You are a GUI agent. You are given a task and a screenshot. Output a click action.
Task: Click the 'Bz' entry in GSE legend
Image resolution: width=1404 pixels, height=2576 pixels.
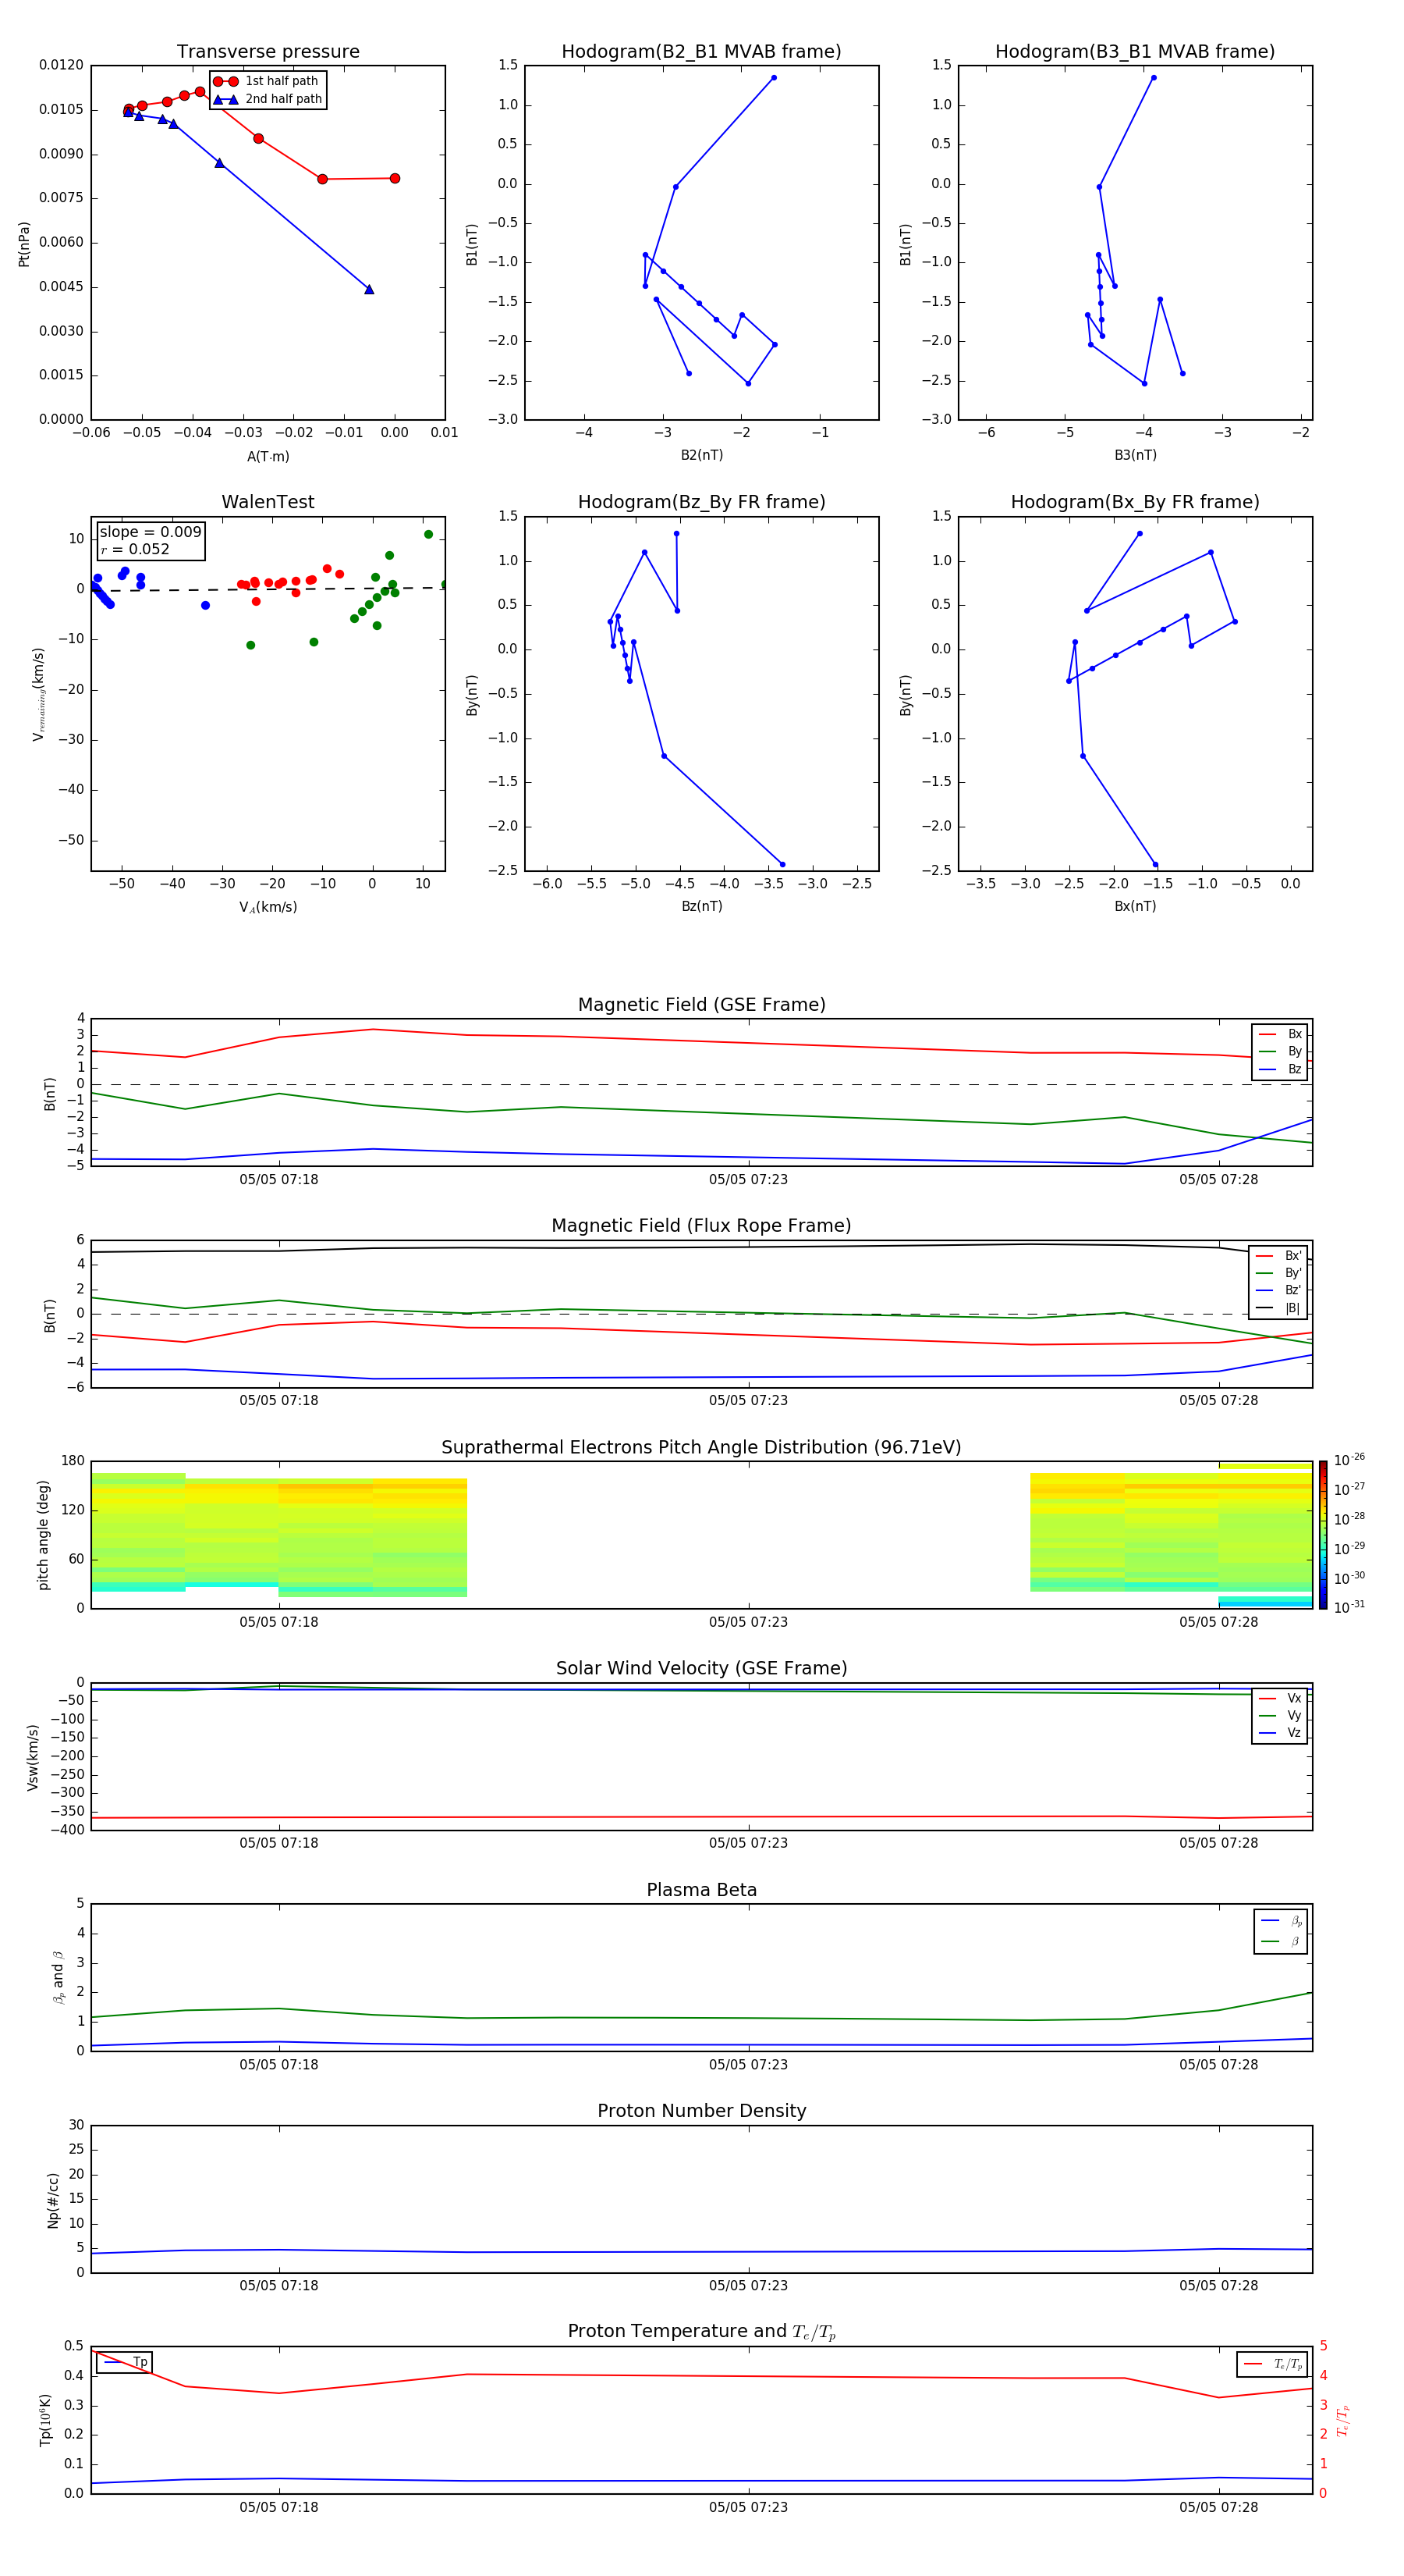(1280, 1069)
